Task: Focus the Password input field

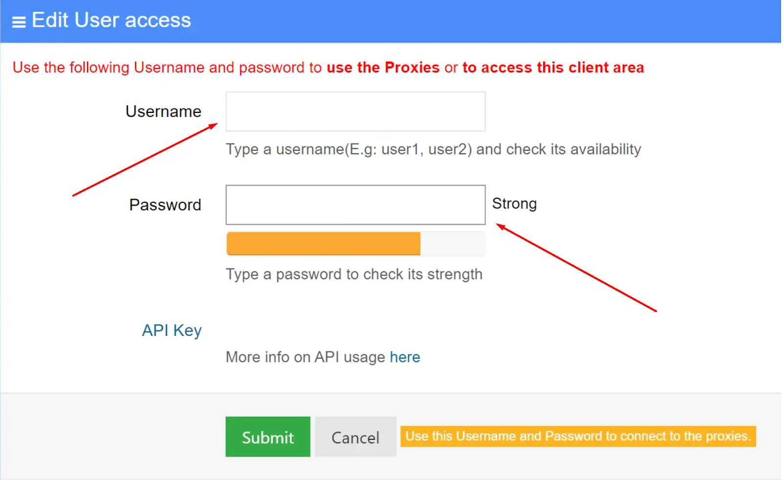Action: click(355, 205)
